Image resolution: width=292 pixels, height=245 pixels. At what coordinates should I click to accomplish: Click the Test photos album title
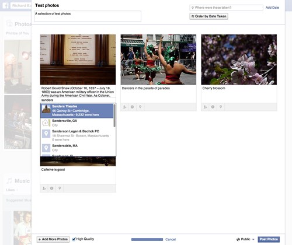tap(47, 5)
